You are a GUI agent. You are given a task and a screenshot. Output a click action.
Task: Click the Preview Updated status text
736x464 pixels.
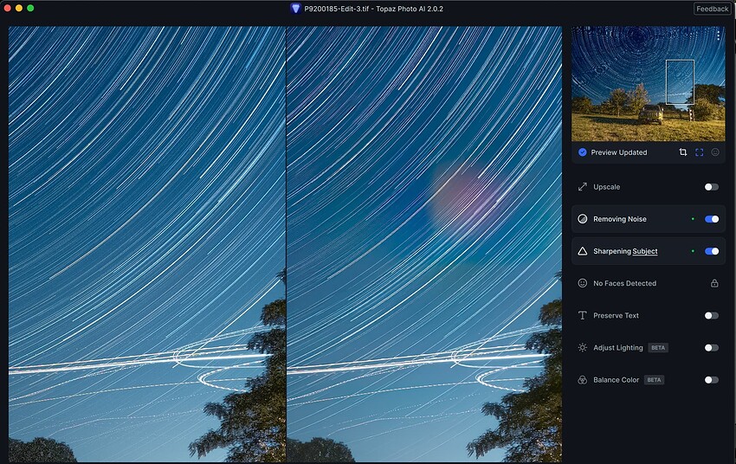(618, 152)
